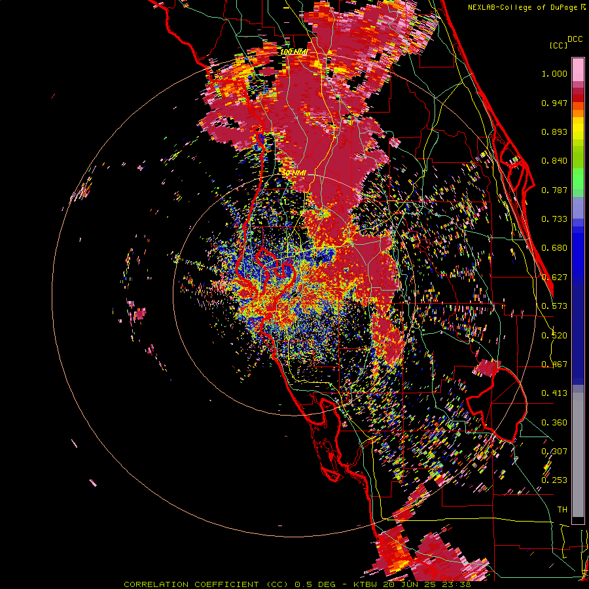The width and height of the screenshot is (589, 589).
Task: Click the 0.947 scale value
Action: (x=554, y=103)
